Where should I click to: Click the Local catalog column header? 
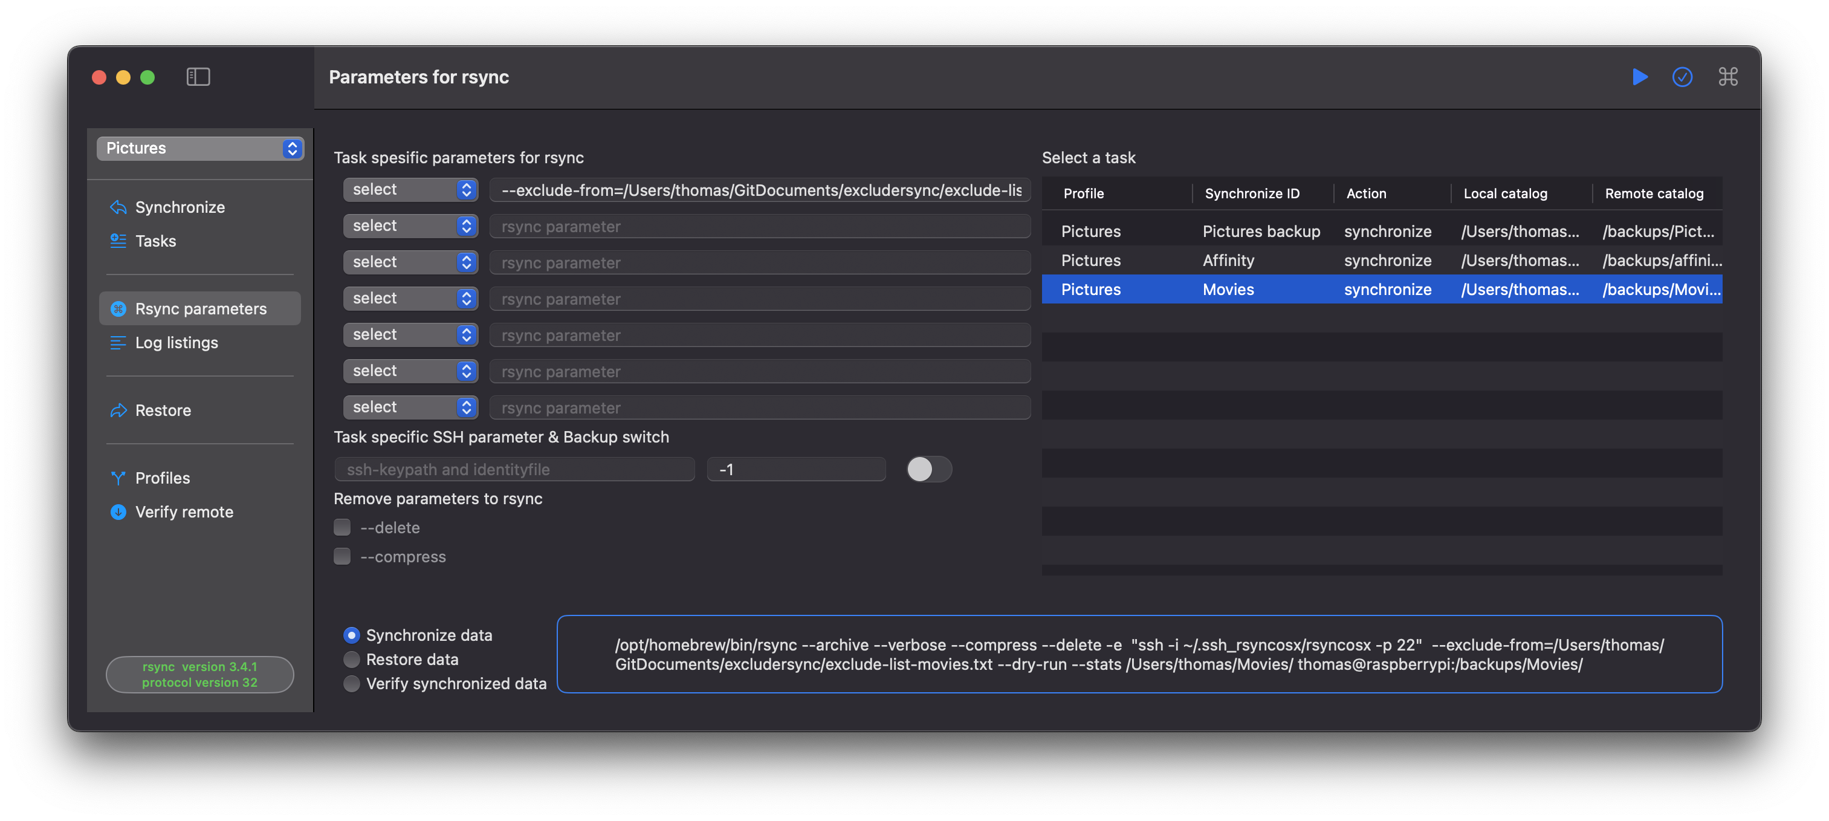tap(1504, 193)
